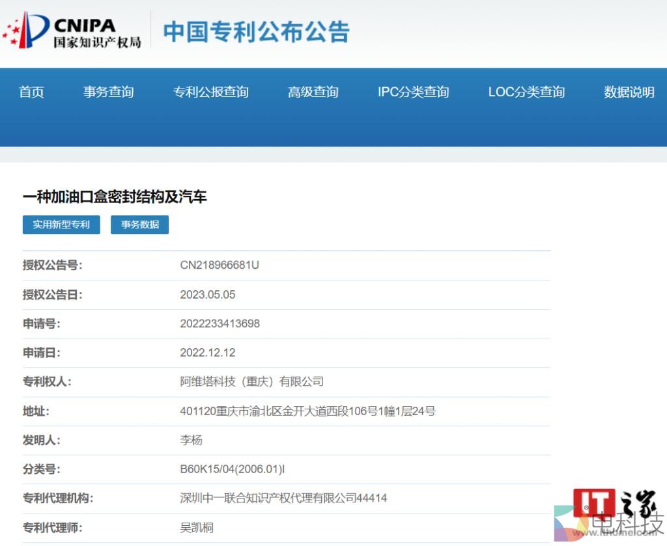
Task: Click the patent title 一种加油口盒密封结构及汽车
Action: click(115, 197)
